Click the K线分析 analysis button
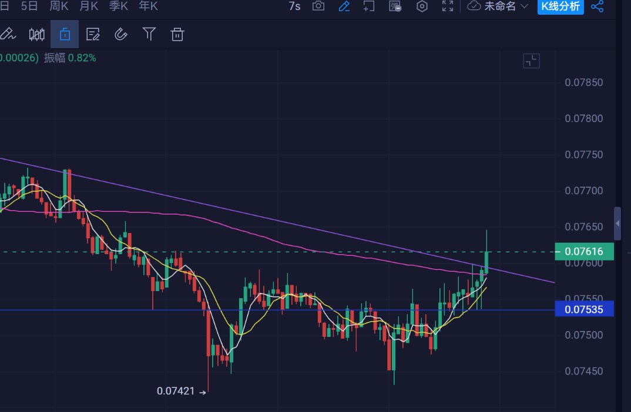This screenshot has width=631, height=412. click(560, 6)
